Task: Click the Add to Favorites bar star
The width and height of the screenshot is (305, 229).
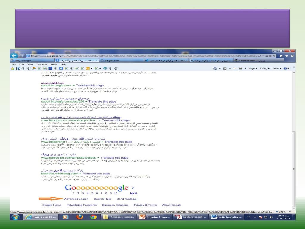Action: pos(13,69)
